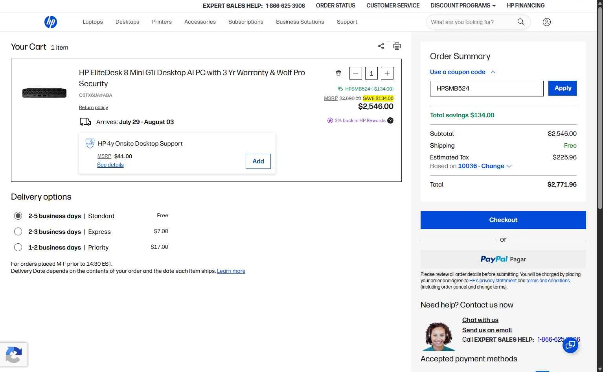
Task: Open the Laptops menu
Action: [x=93, y=22]
